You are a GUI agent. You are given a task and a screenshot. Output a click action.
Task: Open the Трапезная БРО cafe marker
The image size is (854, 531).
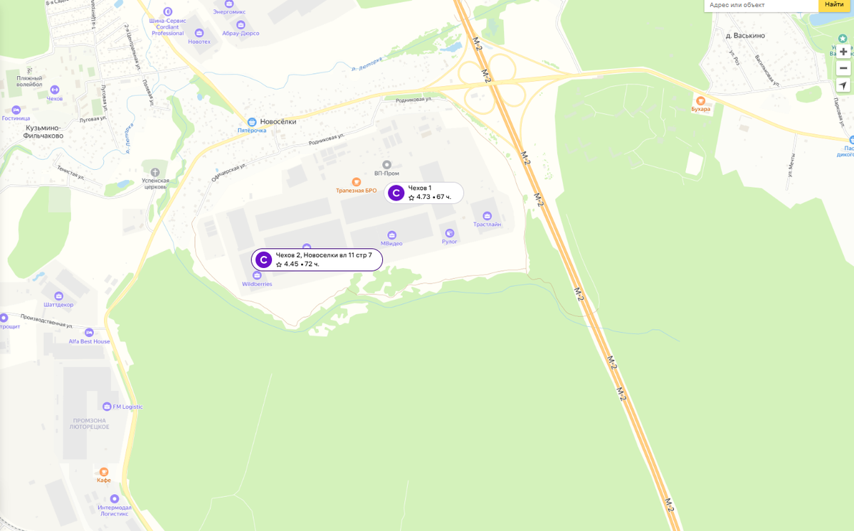357,182
